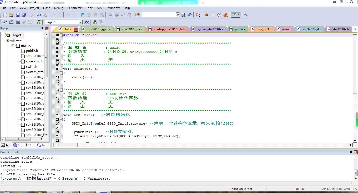Open the Flash menu

pos(47,8)
